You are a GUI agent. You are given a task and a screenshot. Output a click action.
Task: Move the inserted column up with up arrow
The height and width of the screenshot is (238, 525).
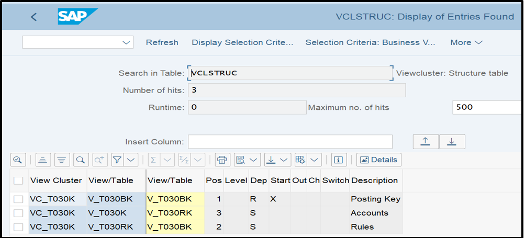click(426, 142)
